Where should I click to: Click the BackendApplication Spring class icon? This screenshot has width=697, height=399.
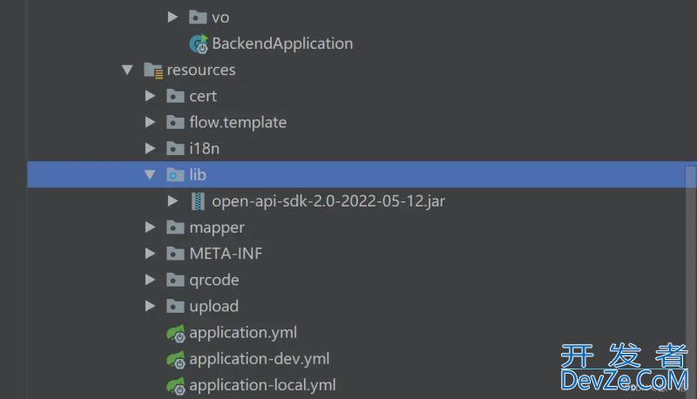(x=199, y=44)
